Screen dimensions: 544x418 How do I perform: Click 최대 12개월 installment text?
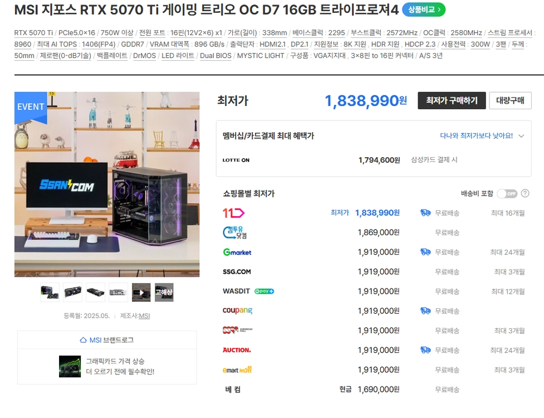[x=508, y=291]
